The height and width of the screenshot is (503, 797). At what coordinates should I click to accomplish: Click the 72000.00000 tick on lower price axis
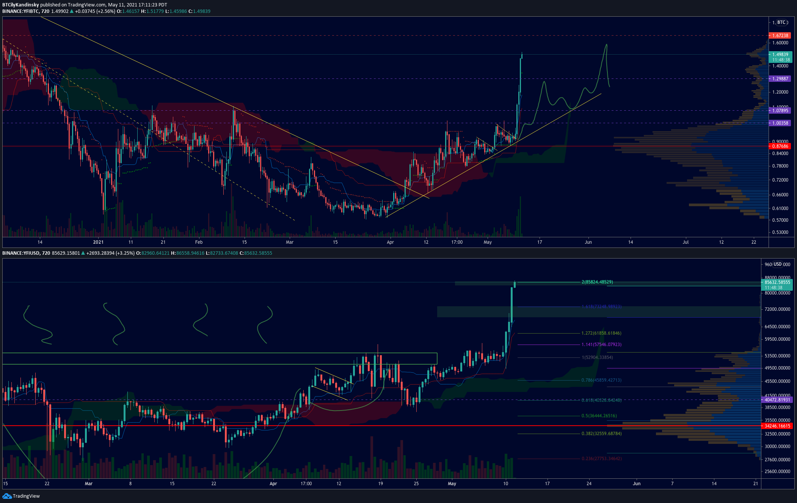point(777,309)
